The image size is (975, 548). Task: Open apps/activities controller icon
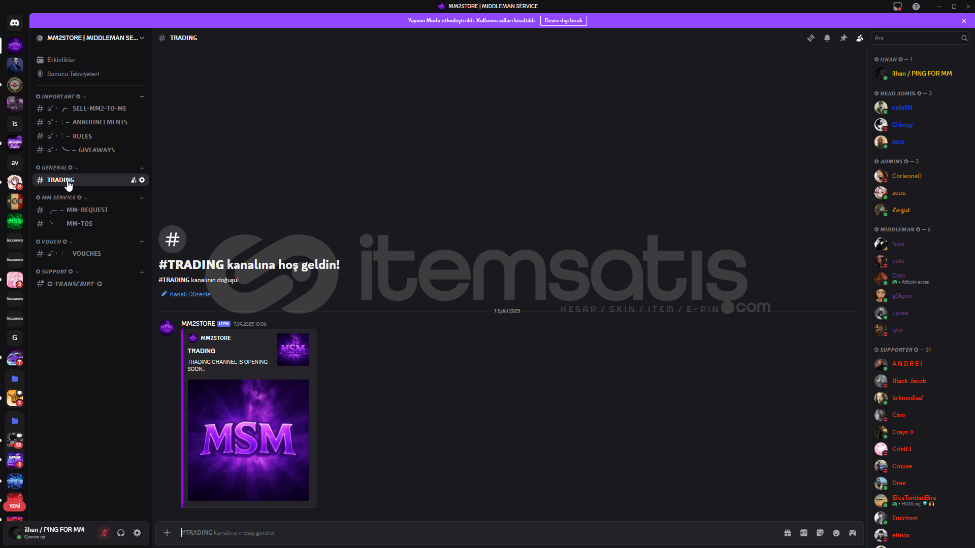point(853,533)
